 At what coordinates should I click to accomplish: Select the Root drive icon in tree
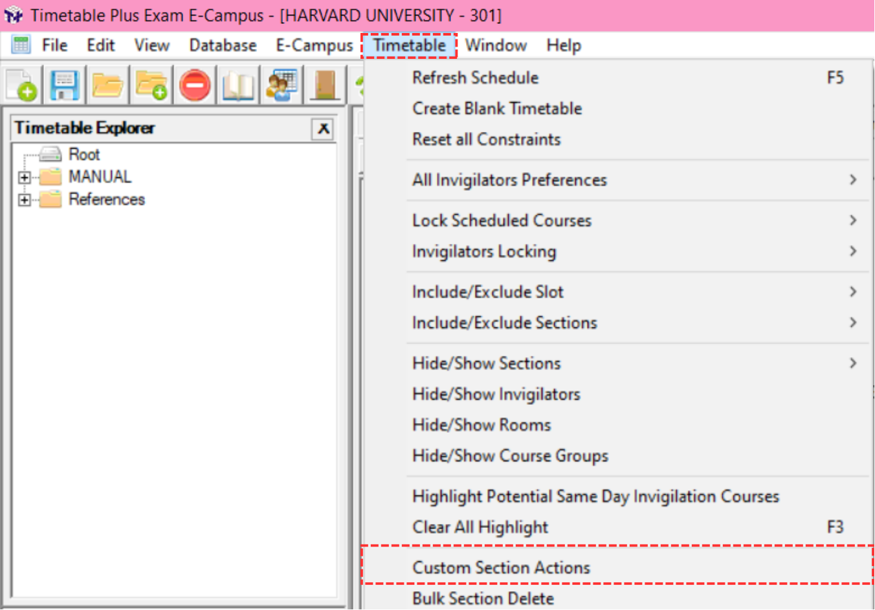coord(50,154)
